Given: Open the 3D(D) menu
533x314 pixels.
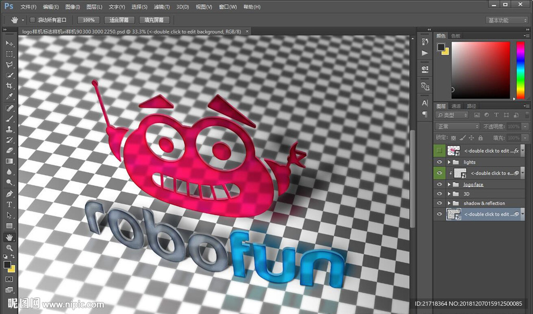Looking at the screenshot, I should (x=183, y=7).
